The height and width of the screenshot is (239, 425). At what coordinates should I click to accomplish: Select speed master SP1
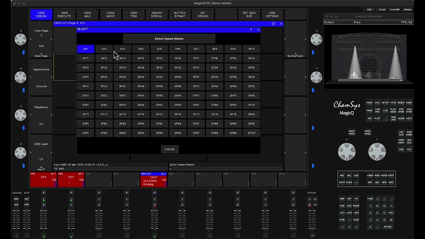tap(85, 49)
